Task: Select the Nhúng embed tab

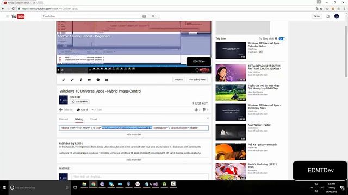Action: (79, 119)
